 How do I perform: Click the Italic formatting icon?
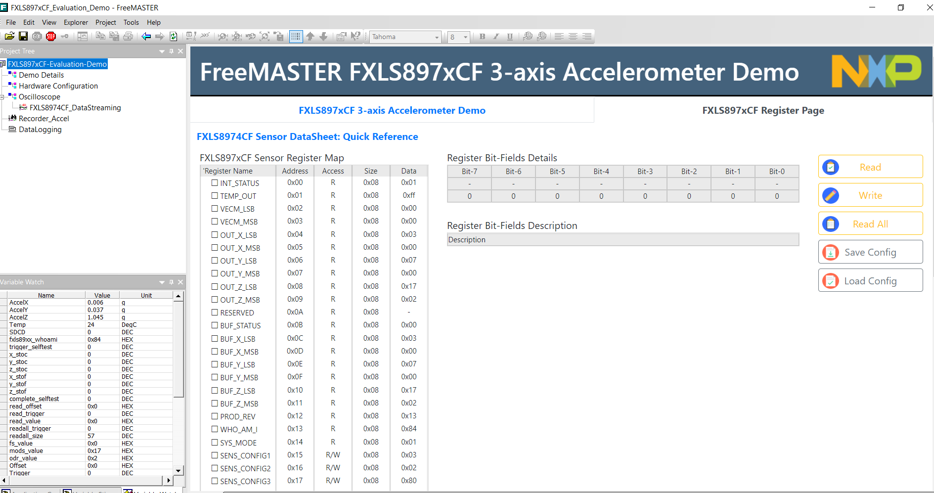point(496,36)
